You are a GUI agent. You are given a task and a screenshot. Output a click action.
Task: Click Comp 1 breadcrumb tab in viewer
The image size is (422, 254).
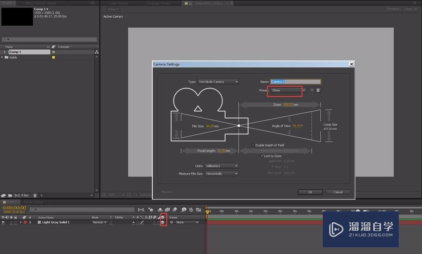click(113, 9)
